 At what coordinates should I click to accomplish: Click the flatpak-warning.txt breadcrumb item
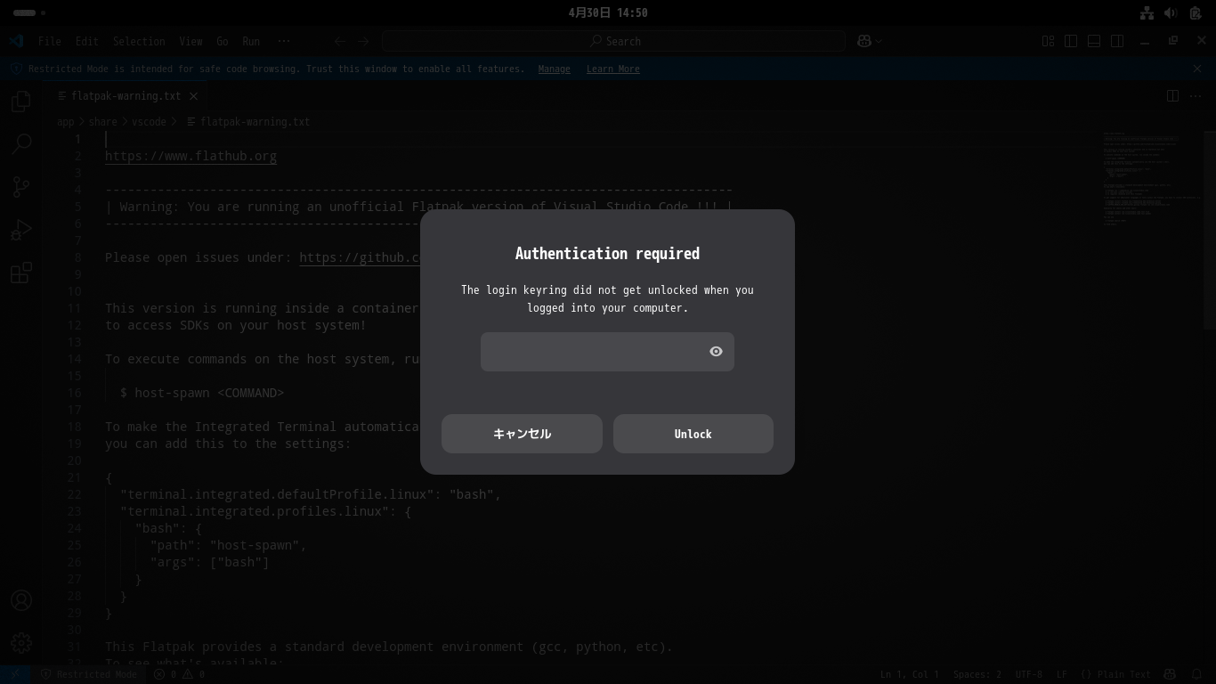(x=248, y=122)
